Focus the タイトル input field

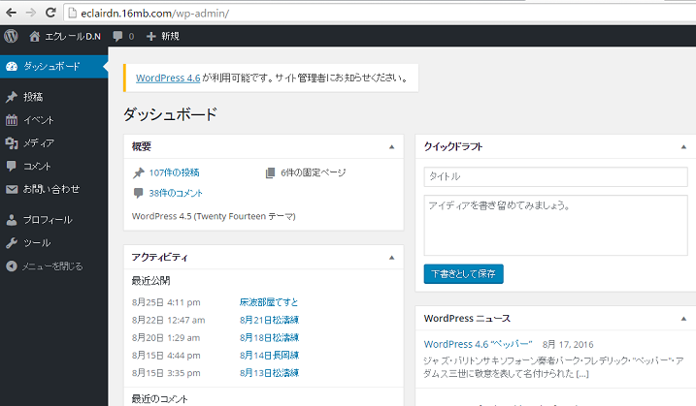pos(556,177)
